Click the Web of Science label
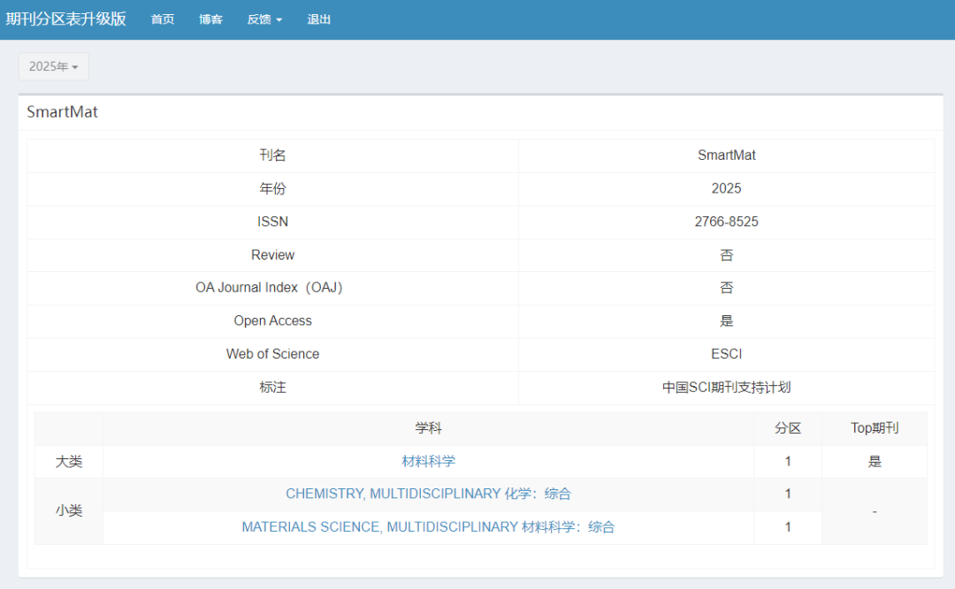This screenshot has width=955, height=589. 272,354
